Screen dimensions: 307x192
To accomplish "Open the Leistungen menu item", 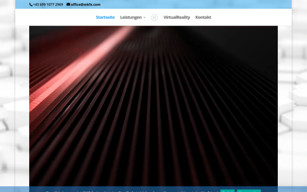I will [x=131, y=17].
